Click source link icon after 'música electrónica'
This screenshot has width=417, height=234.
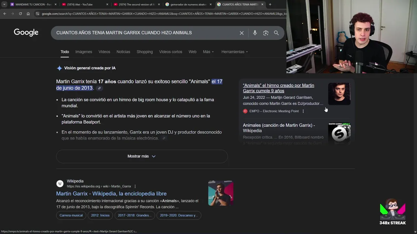(164, 138)
